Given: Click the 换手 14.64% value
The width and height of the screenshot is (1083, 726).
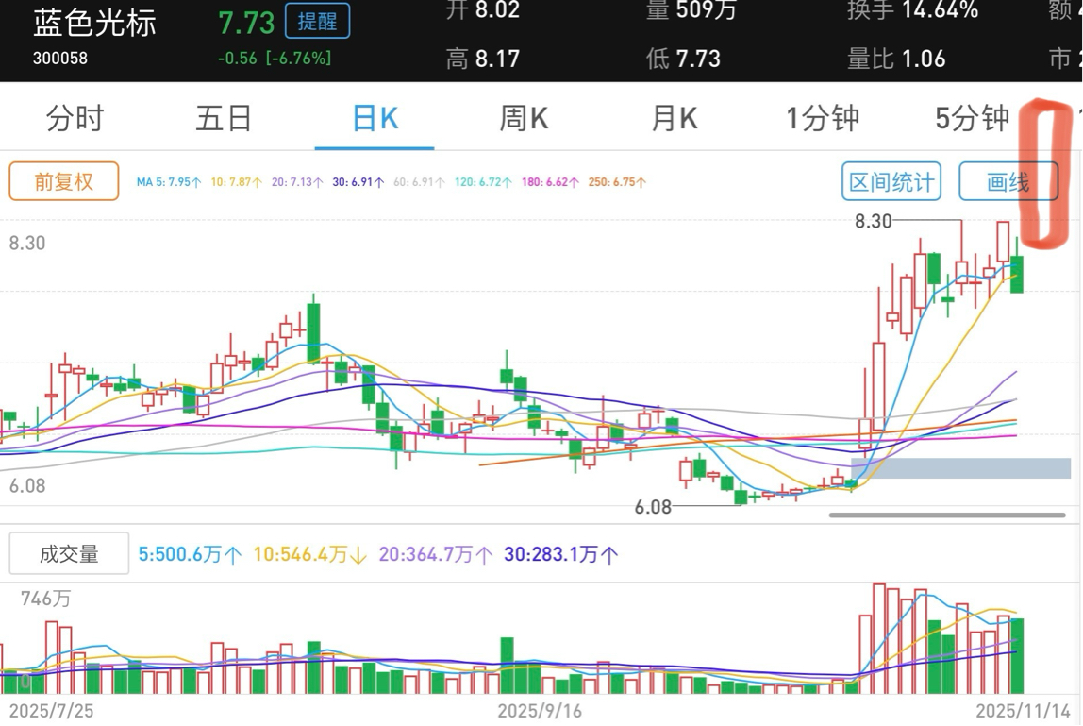Looking at the screenshot, I should (x=912, y=9).
